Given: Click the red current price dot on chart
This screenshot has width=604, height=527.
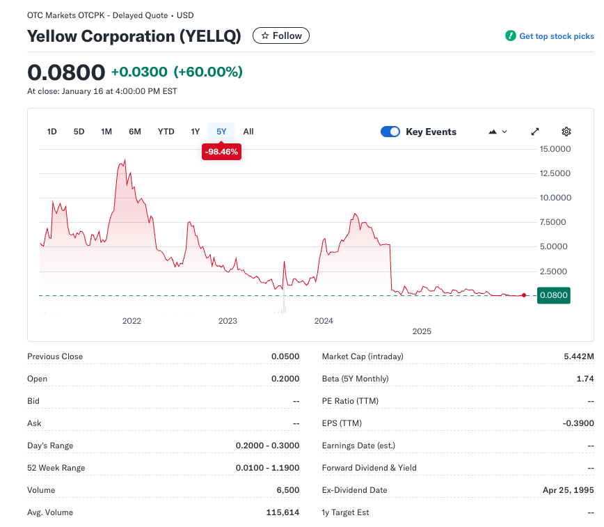Looking at the screenshot, I should [x=524, y=295].
